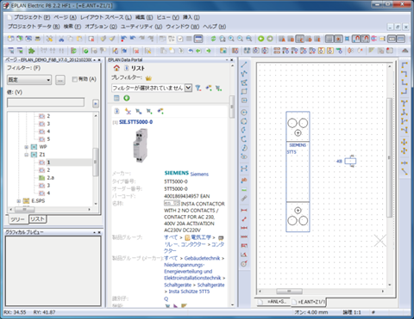The image size is (414, 319).
Task: Open the Siemens manufacturer link
Action: [x=199, y=174]
